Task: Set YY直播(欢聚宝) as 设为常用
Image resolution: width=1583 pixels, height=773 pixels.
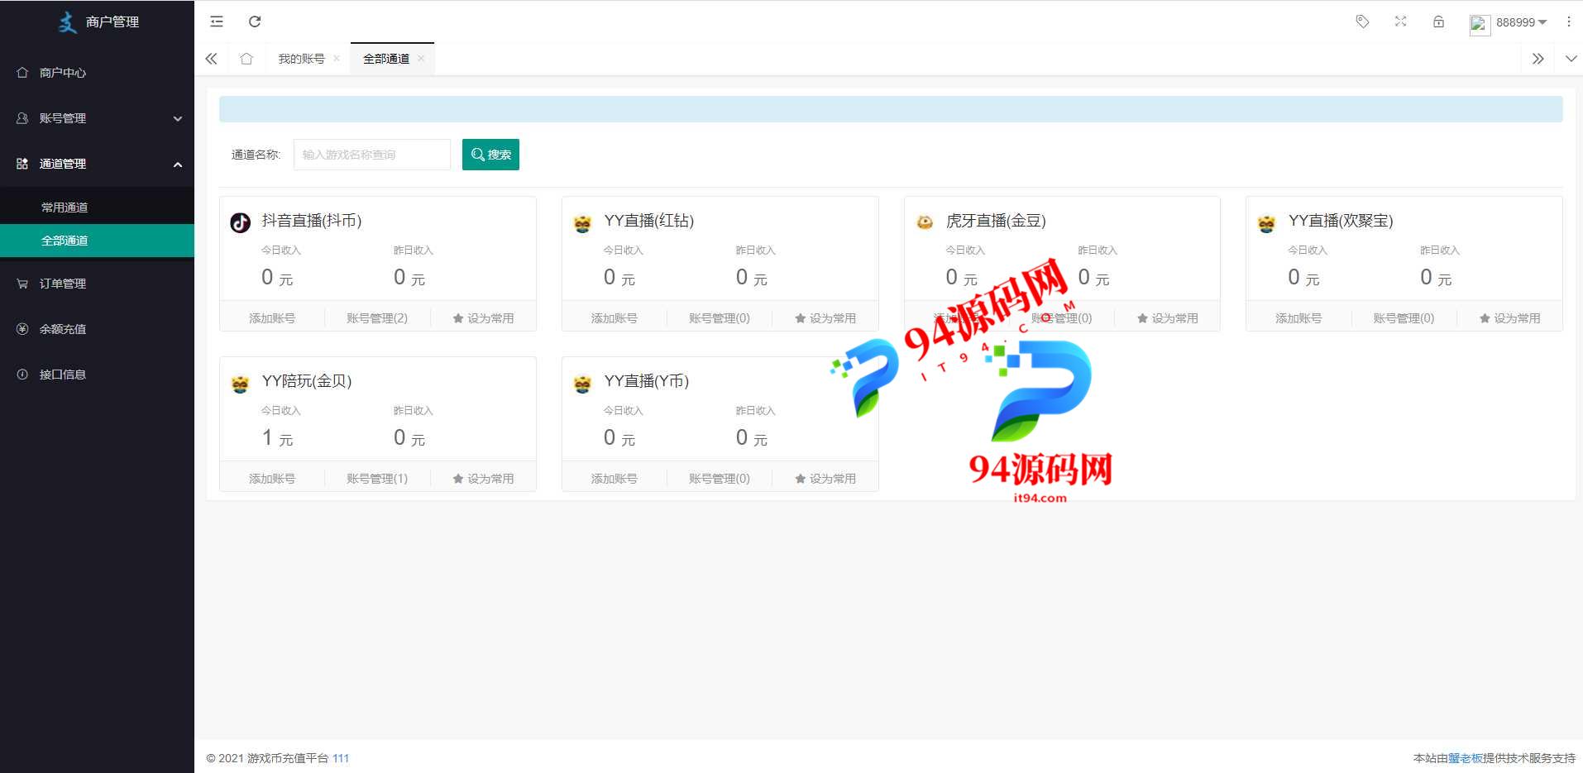Action: (x=1509, y=318)
